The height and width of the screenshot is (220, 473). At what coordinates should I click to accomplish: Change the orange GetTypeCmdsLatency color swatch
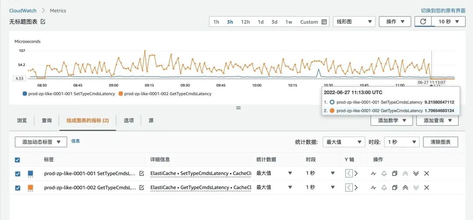coord(31,188)
